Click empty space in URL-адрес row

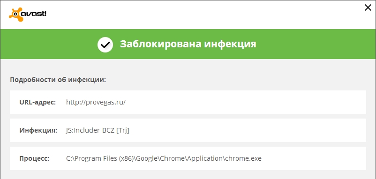coord(245,102)
